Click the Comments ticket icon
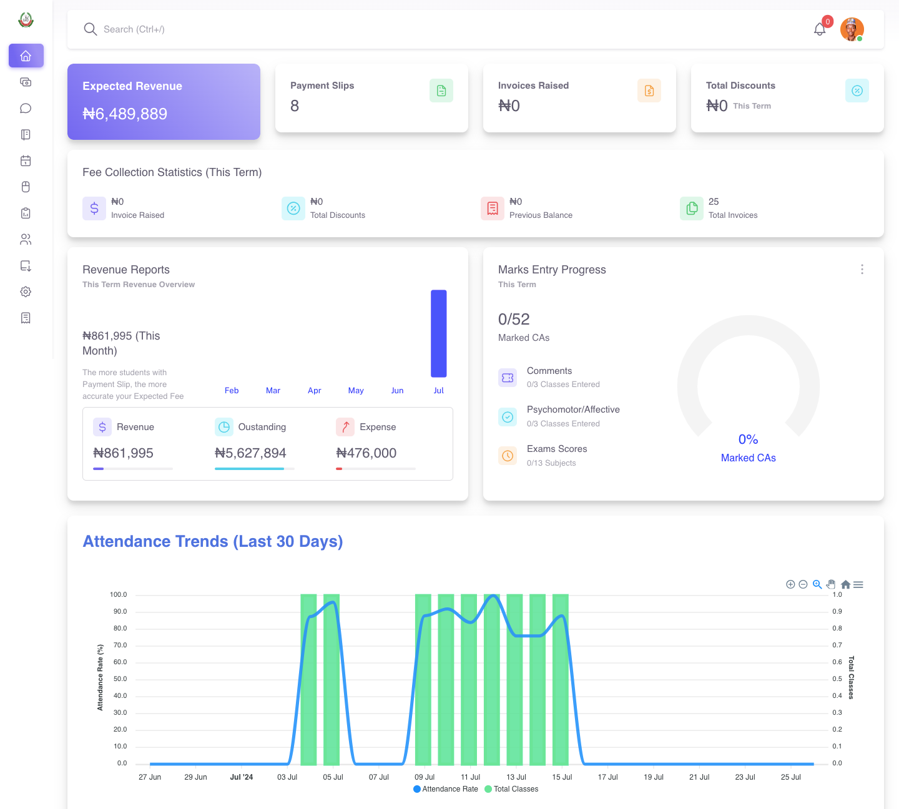 [508, 378]
